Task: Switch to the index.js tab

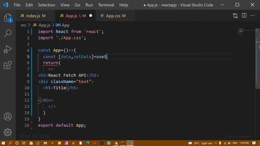Action: tap(35, 16)
